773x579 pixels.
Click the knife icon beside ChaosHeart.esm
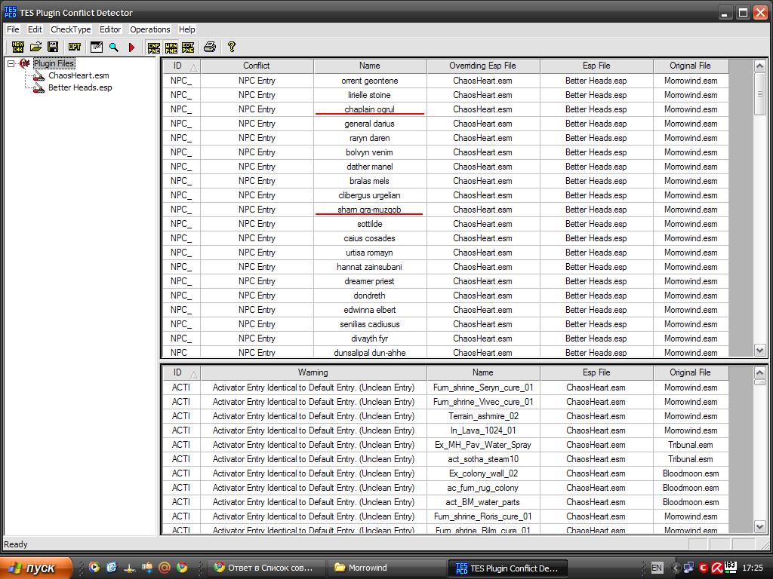point(38,76)
